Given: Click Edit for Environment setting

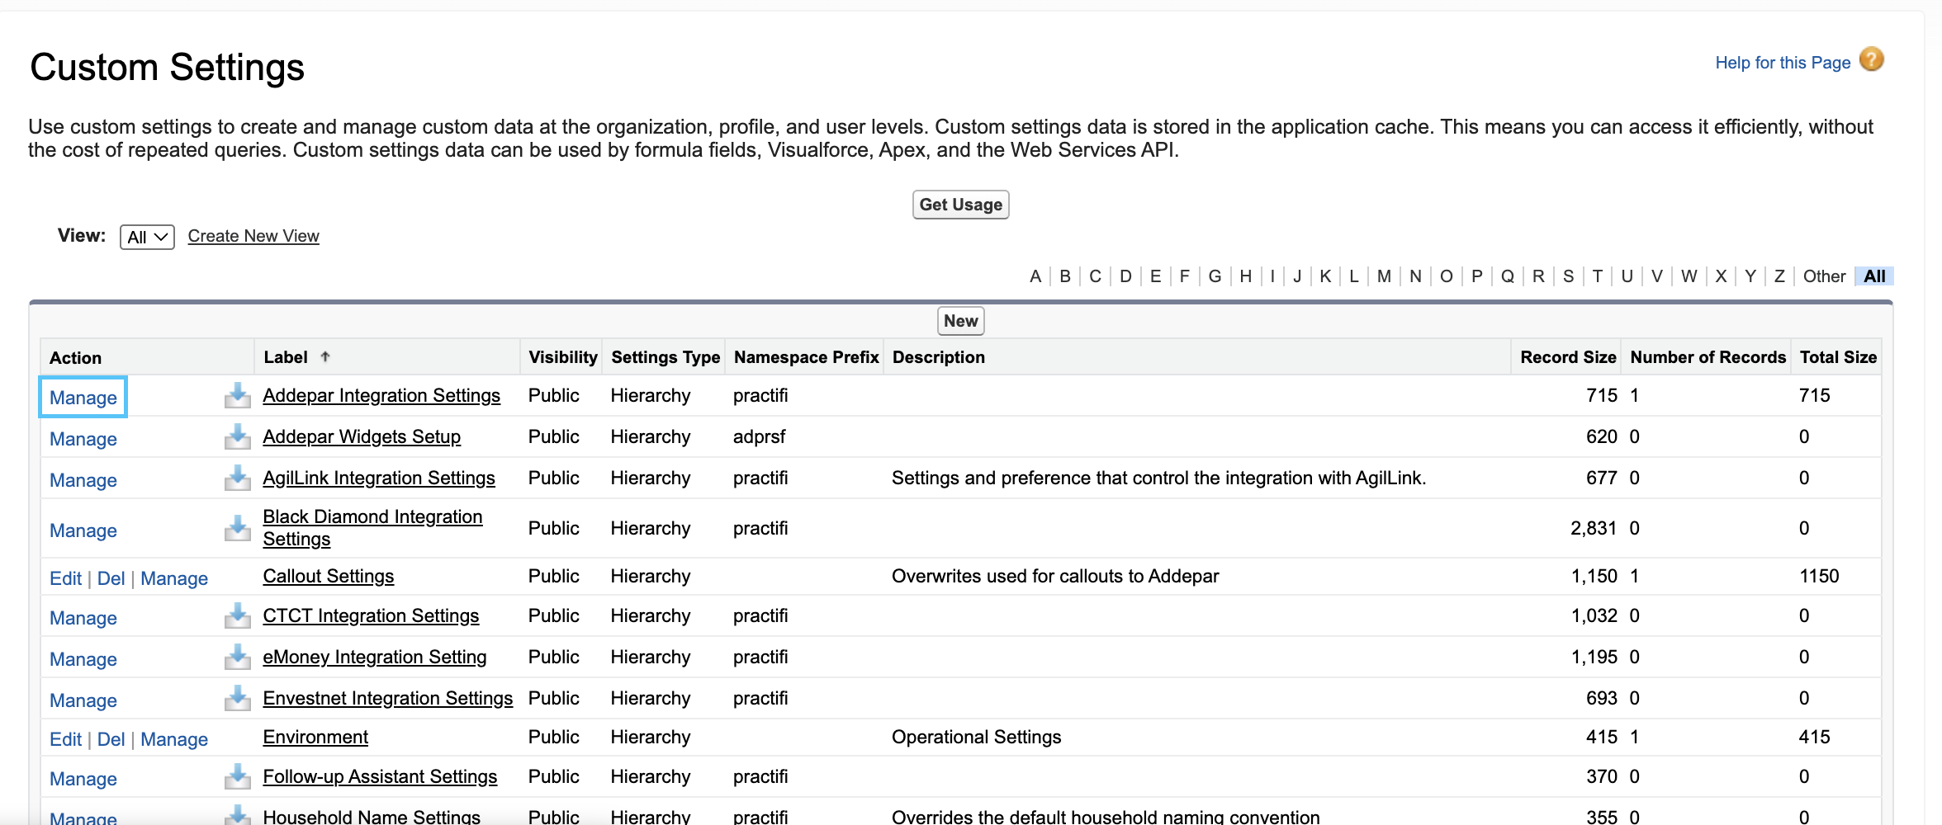Looking at the screenshot, I should pyautogui.click(x=65, y=739).
